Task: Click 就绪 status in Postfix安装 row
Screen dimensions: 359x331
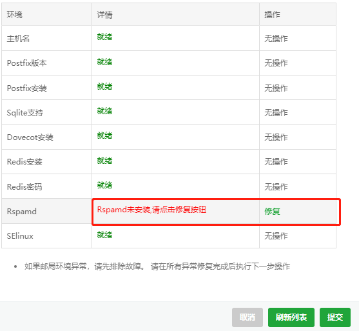Action: coord(104,86)
